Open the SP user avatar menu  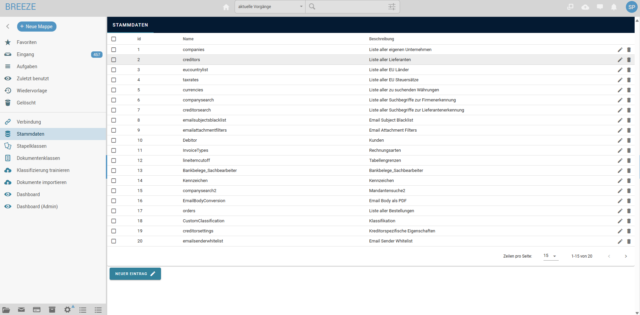coord(631,7)
